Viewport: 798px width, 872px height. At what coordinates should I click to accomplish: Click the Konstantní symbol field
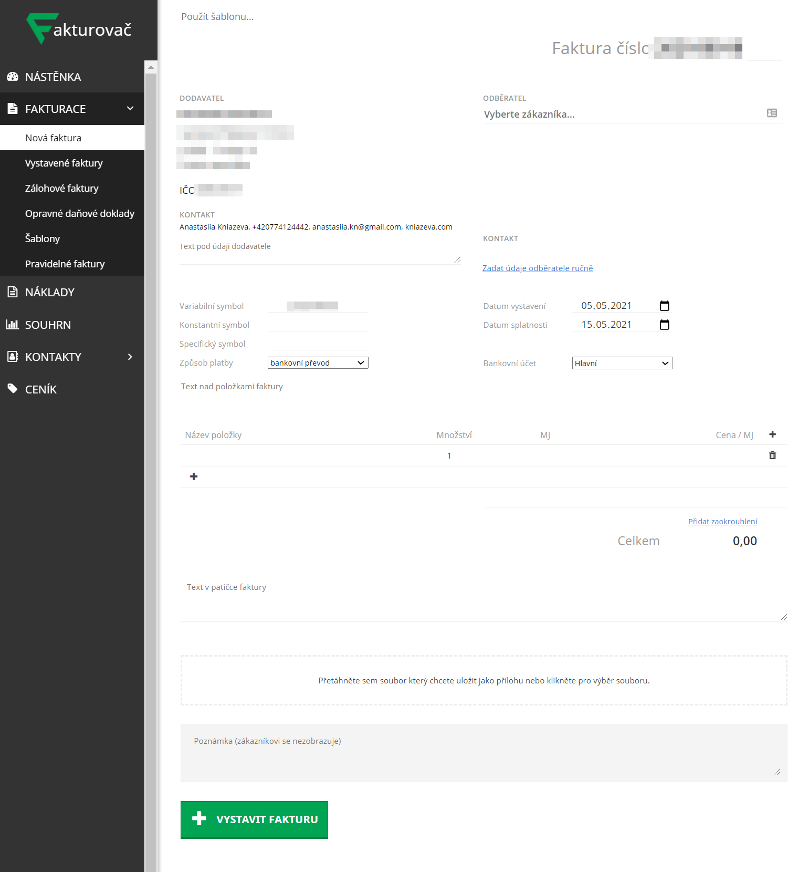click(x=318, y=325)
